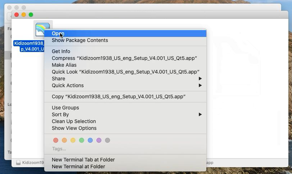The image size is (292, 174).
Task: Click Show View Options
Action: pyautogui.click(x=74, y=128)
